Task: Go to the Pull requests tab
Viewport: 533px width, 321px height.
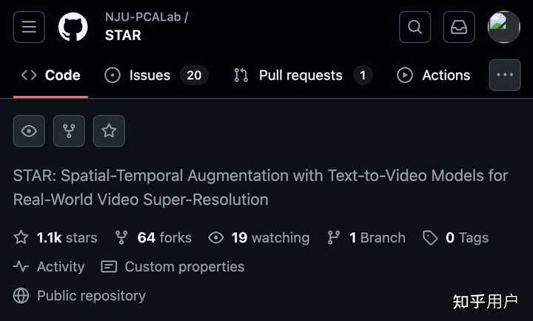Action: (x=302, y=75)
